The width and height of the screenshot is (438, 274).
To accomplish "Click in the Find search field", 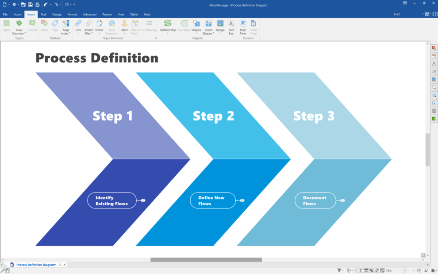I will click(407, 14).
